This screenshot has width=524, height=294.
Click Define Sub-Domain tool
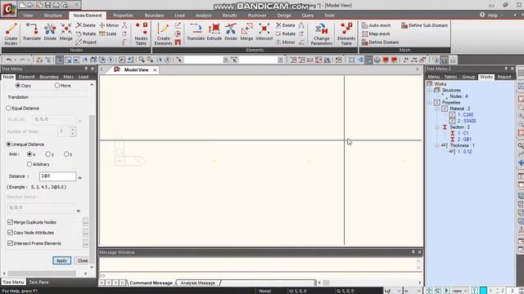[424, 25]
